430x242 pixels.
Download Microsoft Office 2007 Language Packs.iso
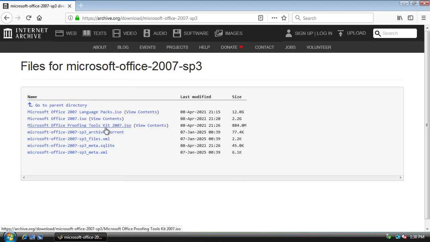[x=75, y=112]
